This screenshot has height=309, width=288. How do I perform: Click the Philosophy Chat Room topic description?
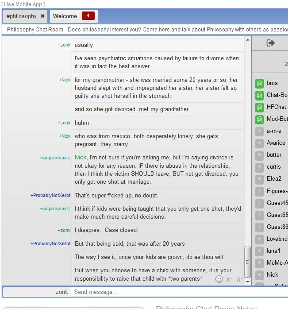147,30
